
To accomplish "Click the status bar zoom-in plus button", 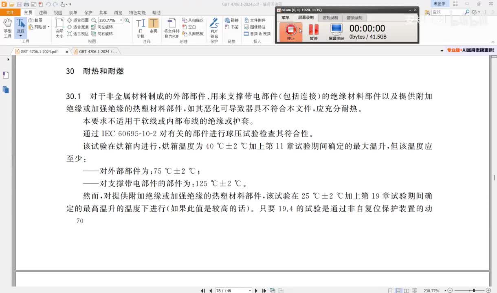I will 488,291.
